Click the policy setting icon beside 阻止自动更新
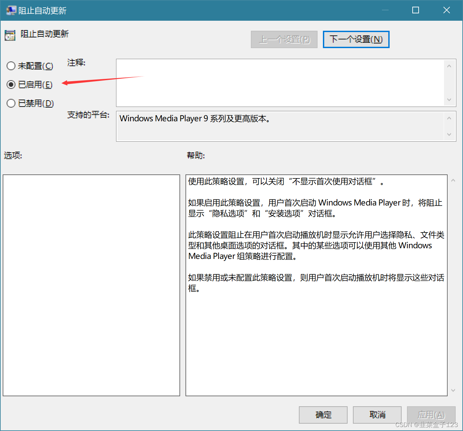The width and height of the screenshot is (463, 431). click(x=10, y=35)
